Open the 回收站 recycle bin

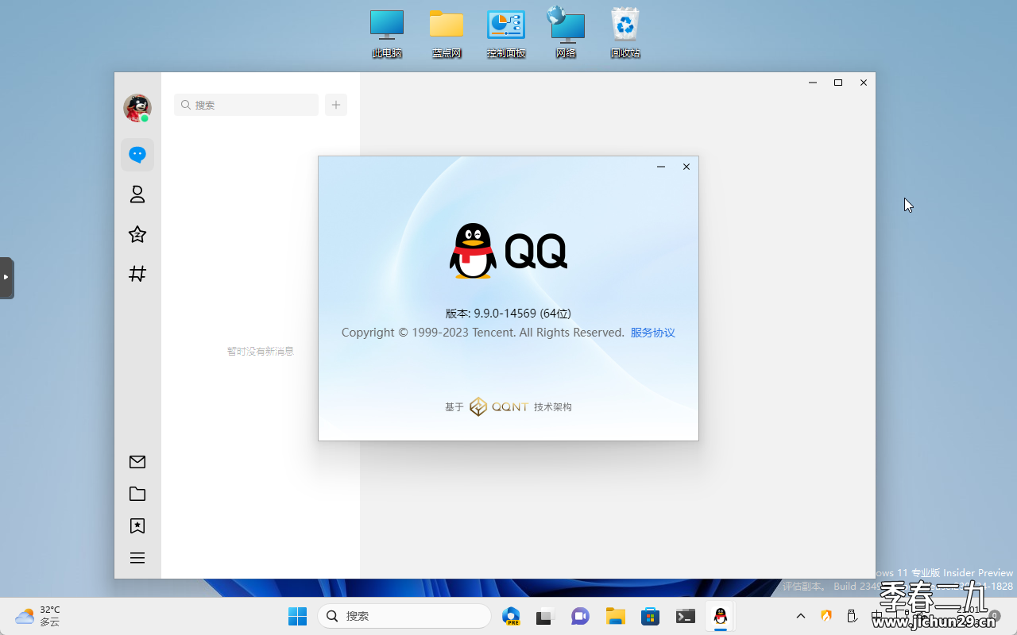(625, 33)
